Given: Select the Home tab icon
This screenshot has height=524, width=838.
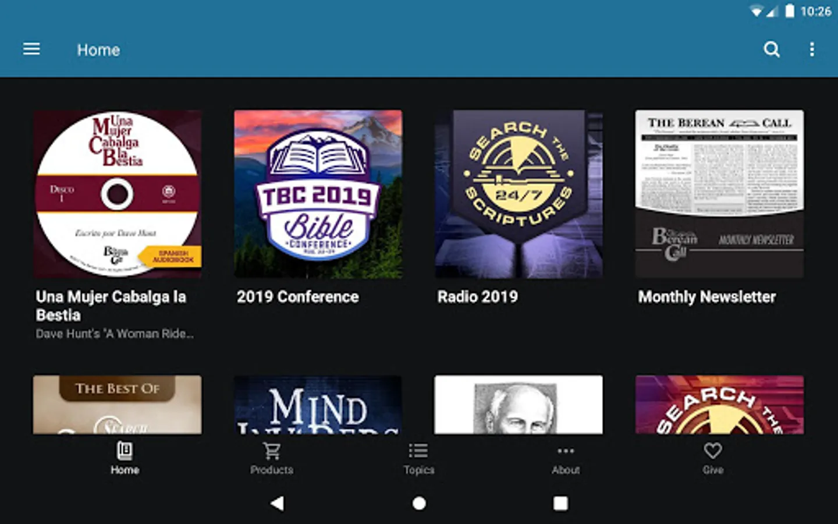Looking at the screenshot, I should click(125, 451).
